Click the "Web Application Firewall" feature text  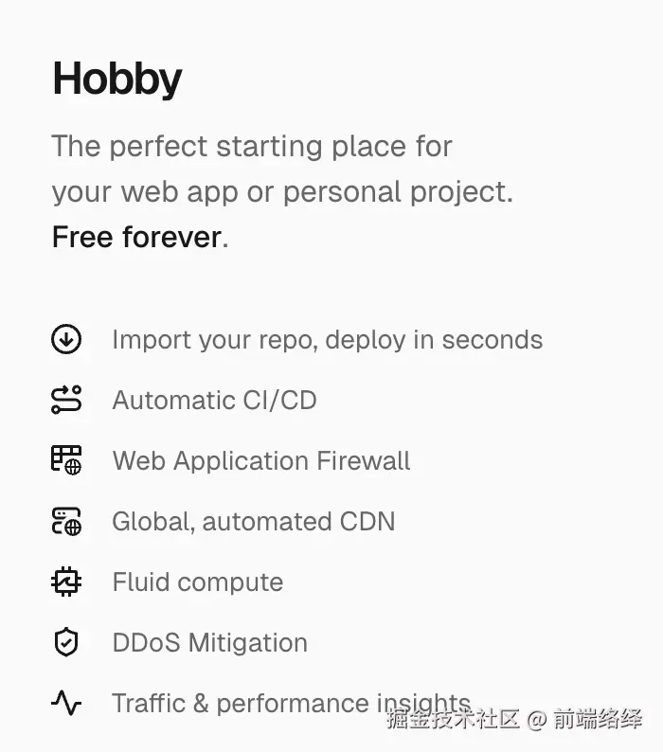click(x=261, y=460)
